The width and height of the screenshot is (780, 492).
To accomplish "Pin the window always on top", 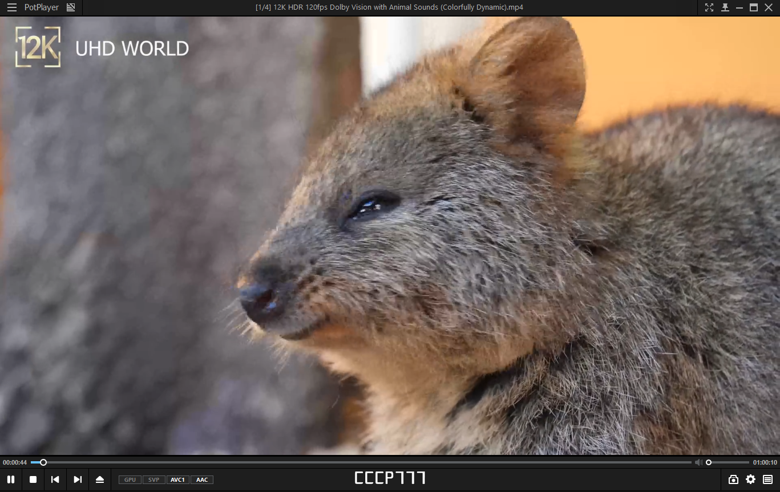I will pos(725,7).
